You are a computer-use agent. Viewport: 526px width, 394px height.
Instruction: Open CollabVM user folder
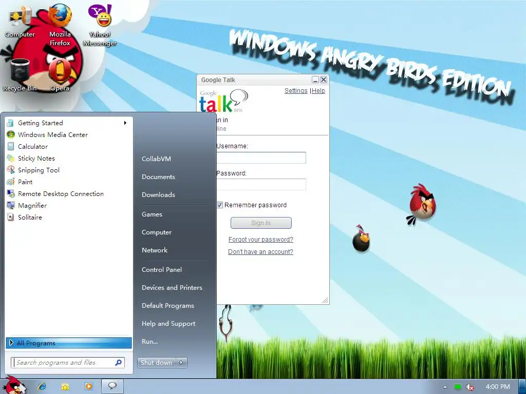156,159
